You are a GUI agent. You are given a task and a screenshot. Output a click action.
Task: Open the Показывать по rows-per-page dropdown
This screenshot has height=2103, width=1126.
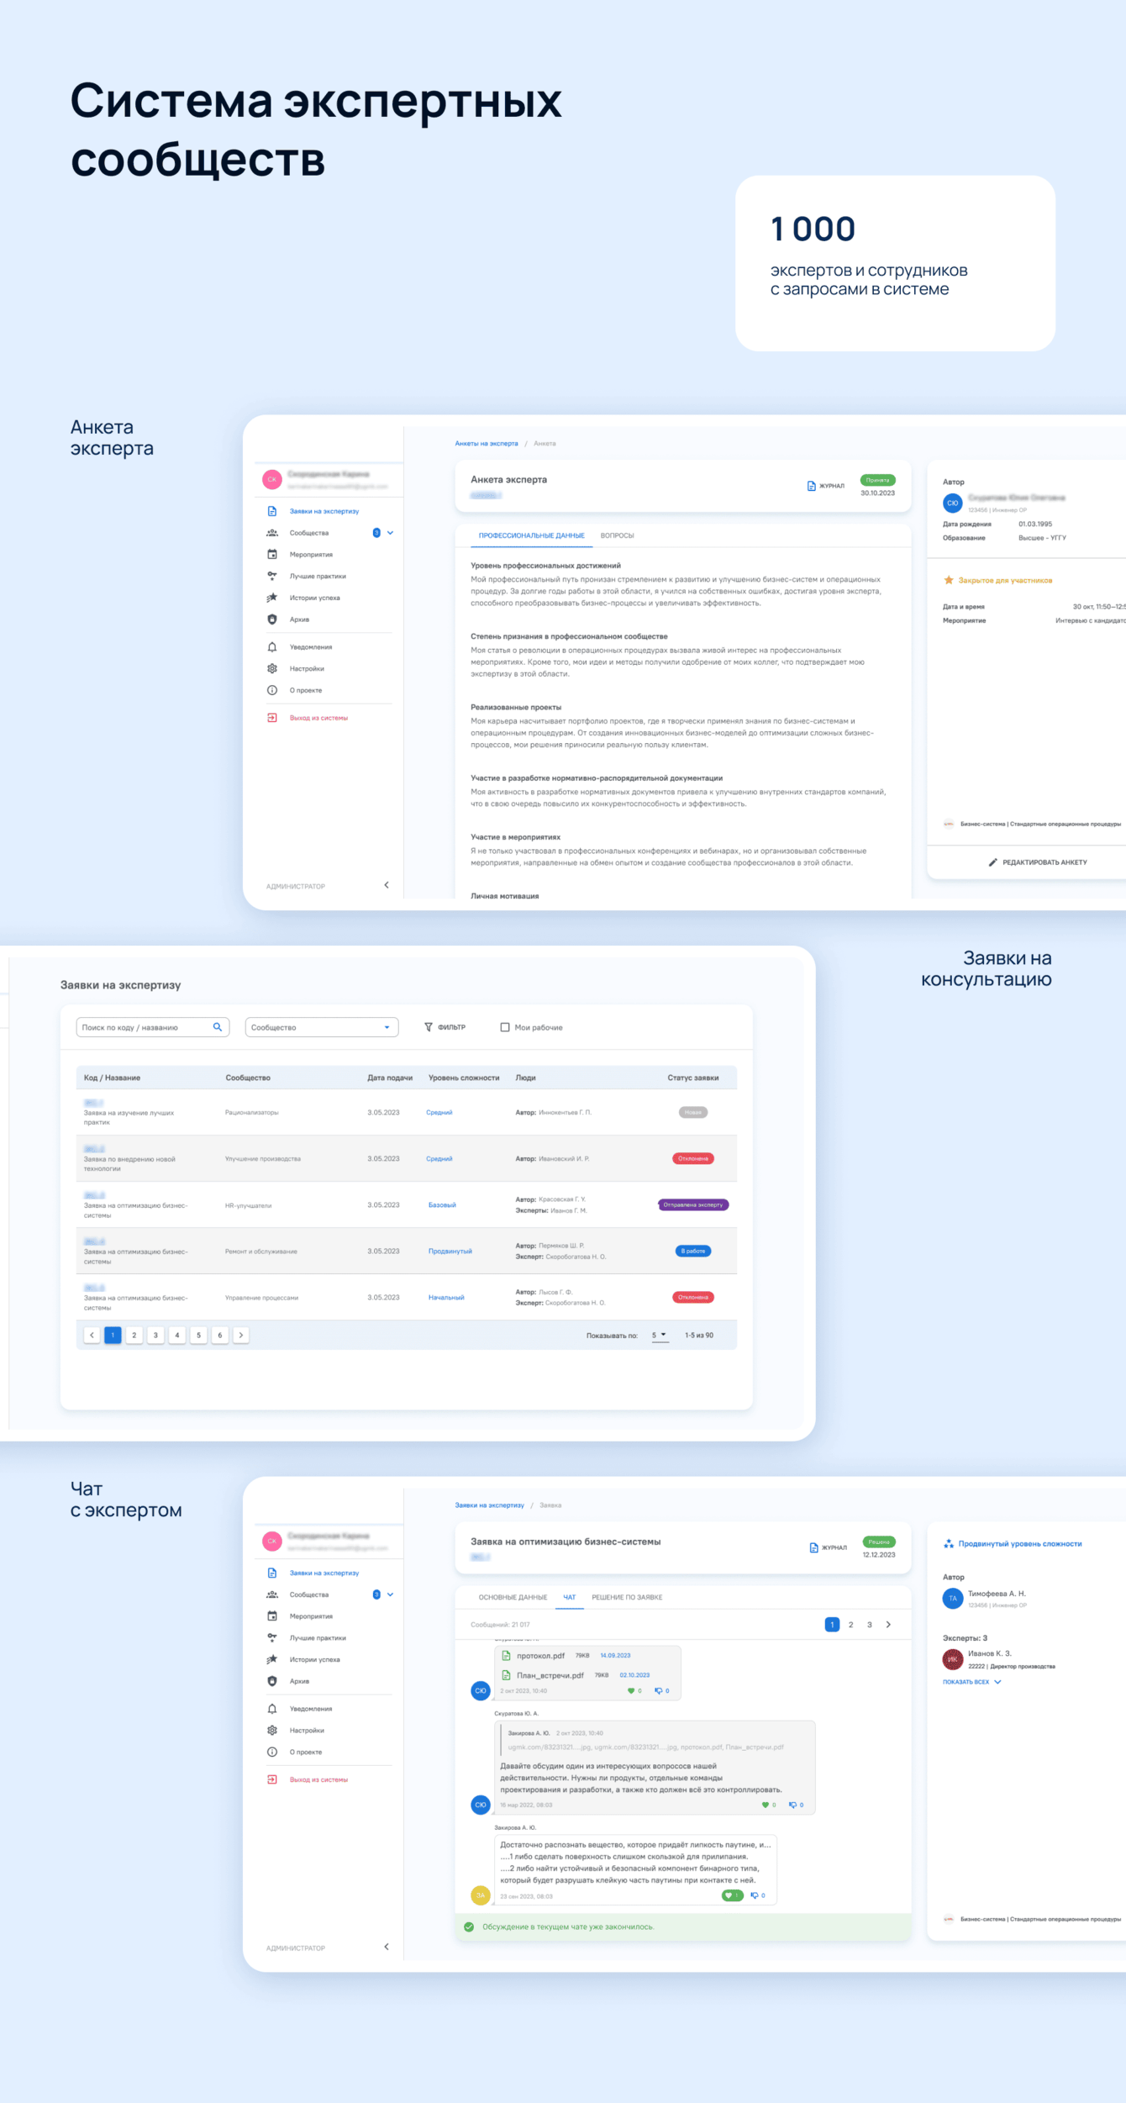(x=660, y=1335)
